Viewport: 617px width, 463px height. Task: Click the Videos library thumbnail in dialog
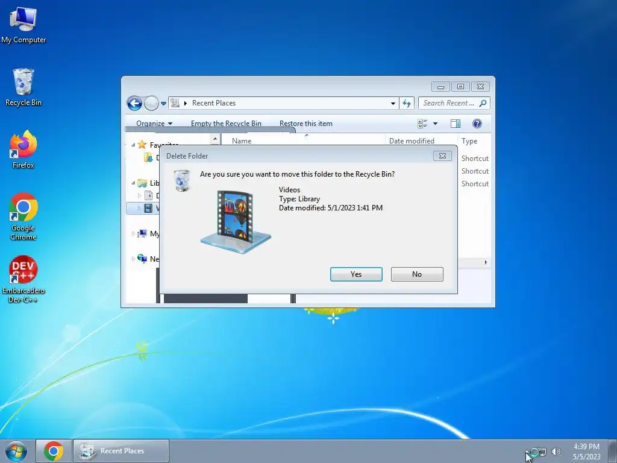(236, 222)
